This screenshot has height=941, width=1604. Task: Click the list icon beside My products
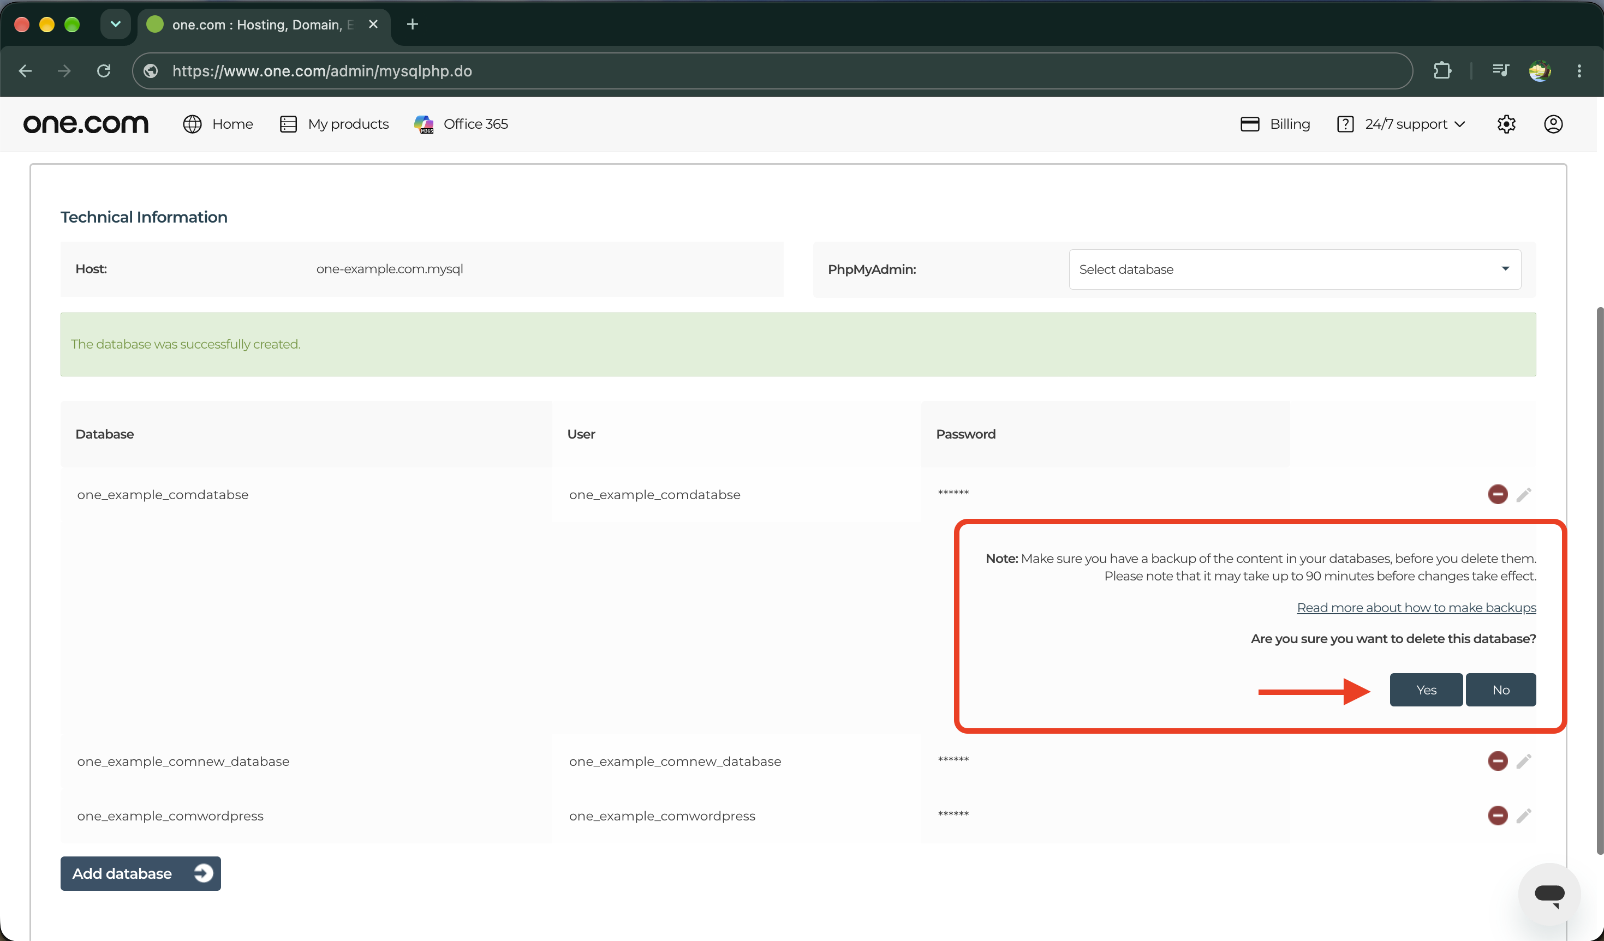pos(288,124)
